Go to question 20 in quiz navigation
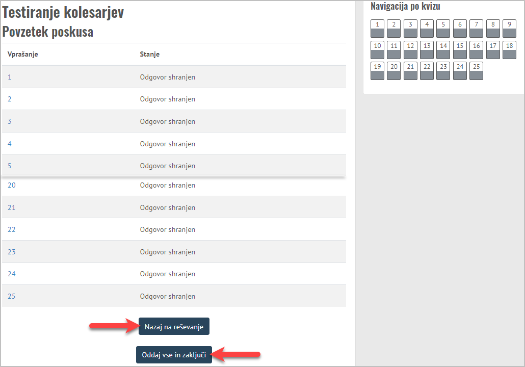Image resolution: width=525 pixels, height=367 pixels. 393,71
